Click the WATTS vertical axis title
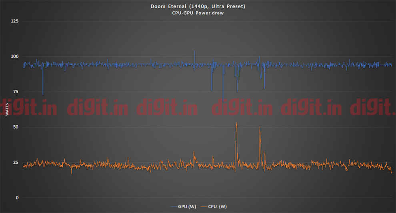Viewport: 396px width, 213px height. pos(7,109)
